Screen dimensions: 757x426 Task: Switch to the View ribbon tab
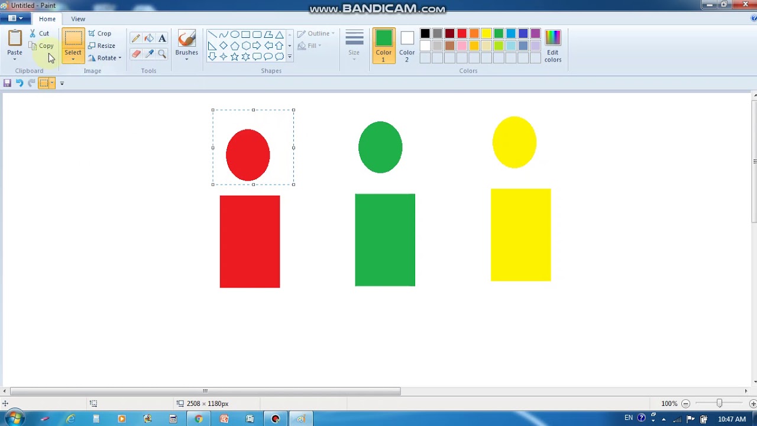(x=78, y=19)
